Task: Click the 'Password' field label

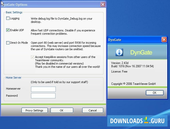Action: [x=12, y=96]
